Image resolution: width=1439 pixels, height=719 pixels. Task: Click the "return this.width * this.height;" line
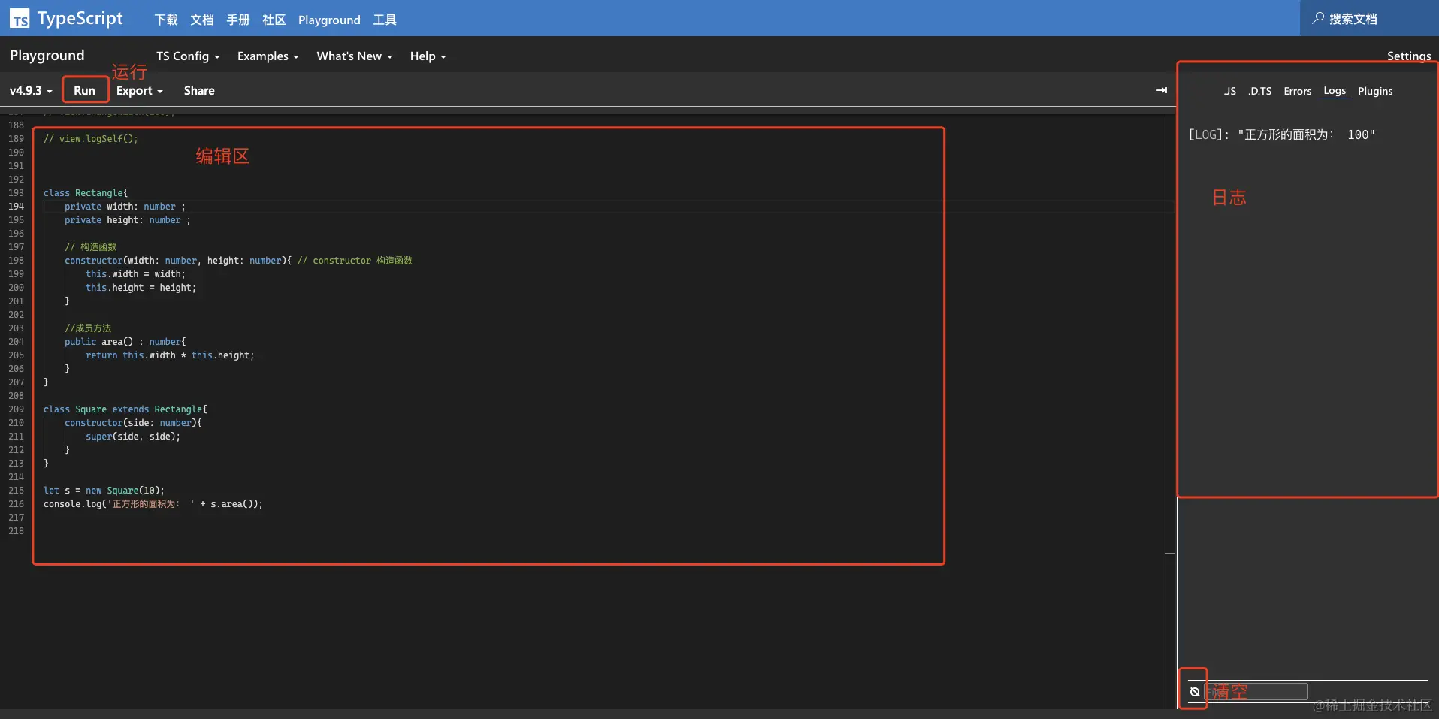(x=170, y=355)
